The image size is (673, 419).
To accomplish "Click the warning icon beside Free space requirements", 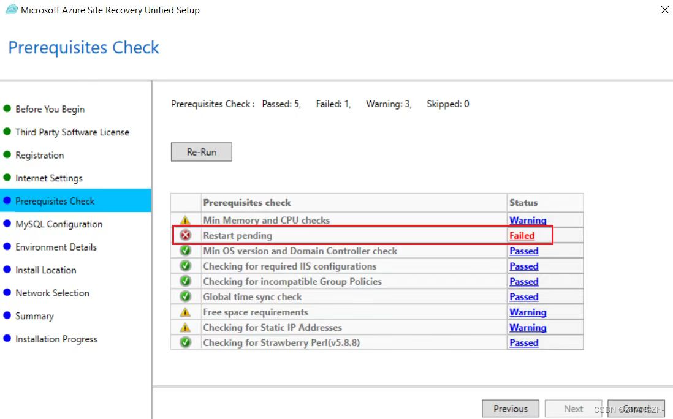I will tap(185, 312).
